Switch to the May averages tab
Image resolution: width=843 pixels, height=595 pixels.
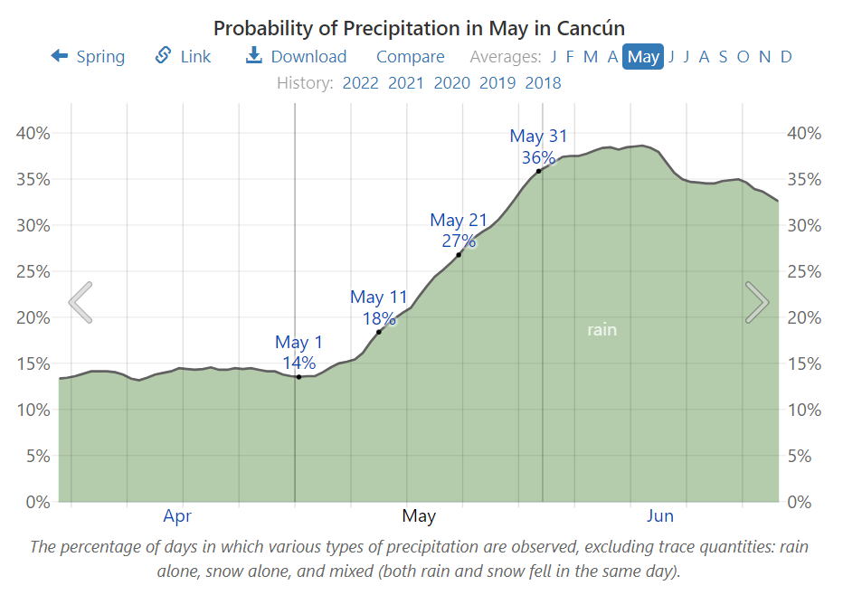coord(643,56)
